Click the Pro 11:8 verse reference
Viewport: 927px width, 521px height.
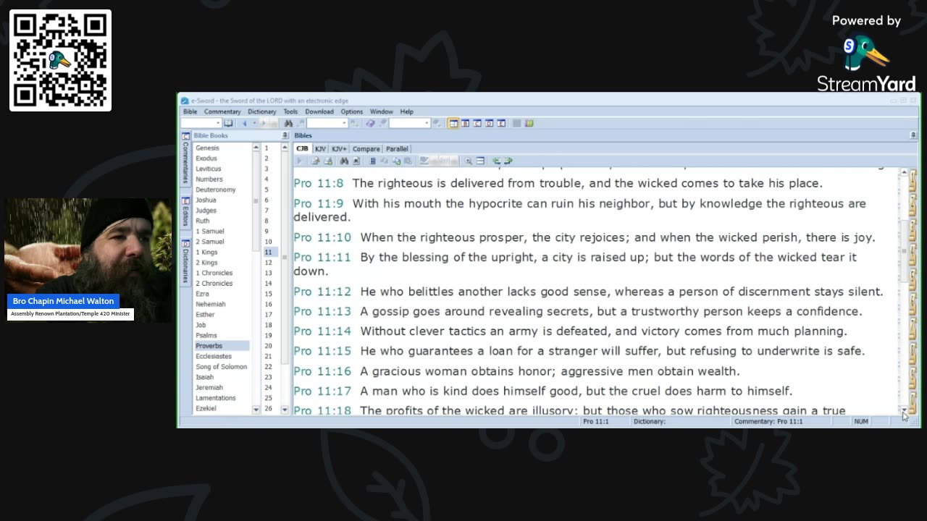[319, 183]
